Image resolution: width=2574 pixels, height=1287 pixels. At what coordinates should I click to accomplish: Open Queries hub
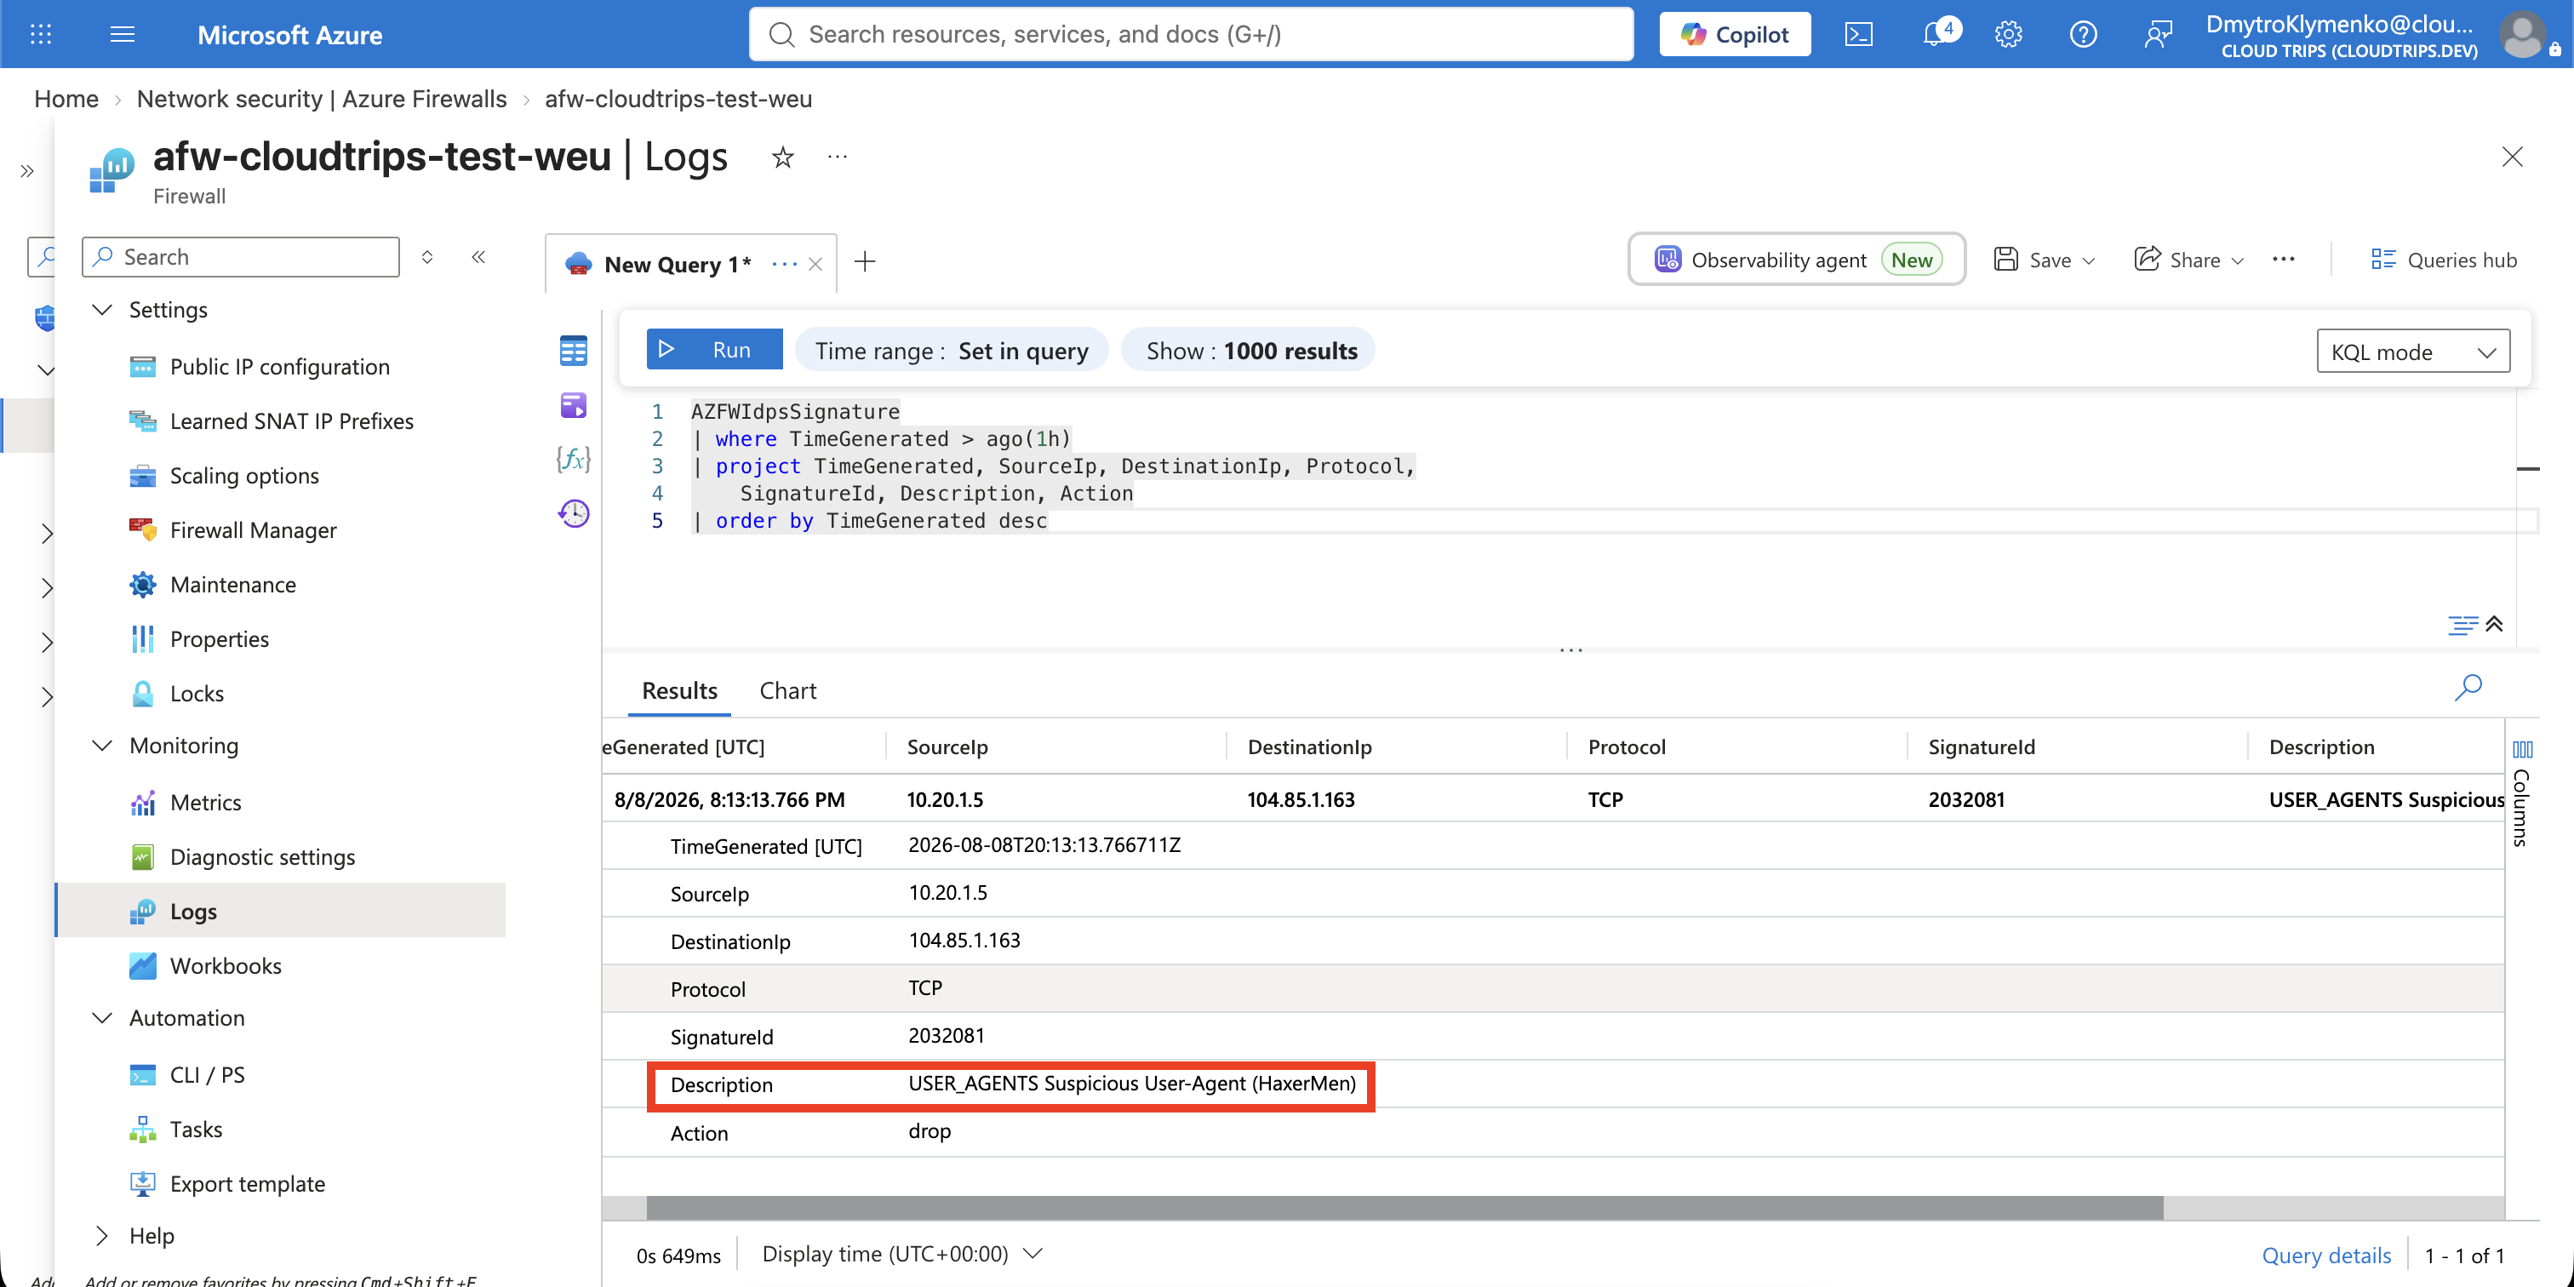coord(2443,260)
